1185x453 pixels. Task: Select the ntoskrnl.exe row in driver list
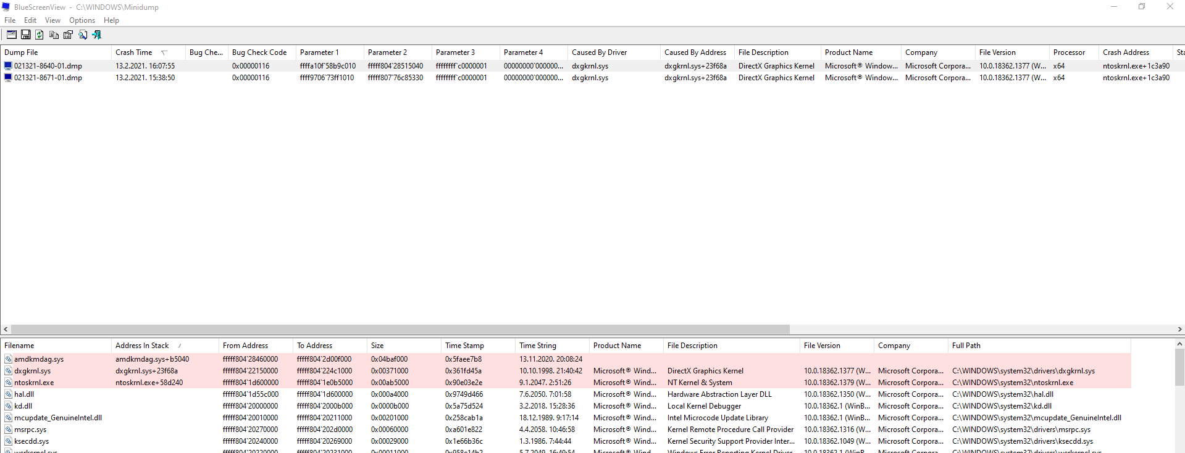click(34, 383)
